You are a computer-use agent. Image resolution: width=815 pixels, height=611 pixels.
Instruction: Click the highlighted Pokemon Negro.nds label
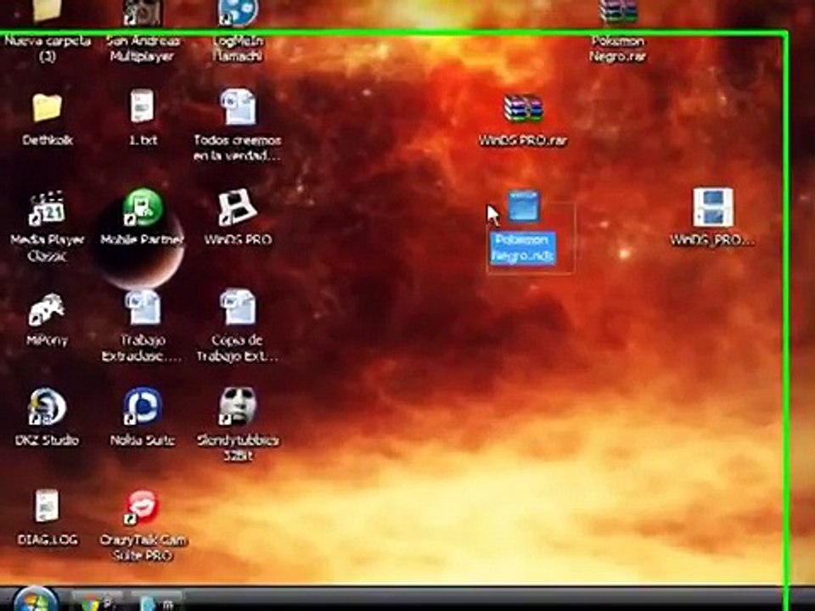pos(523,248)
